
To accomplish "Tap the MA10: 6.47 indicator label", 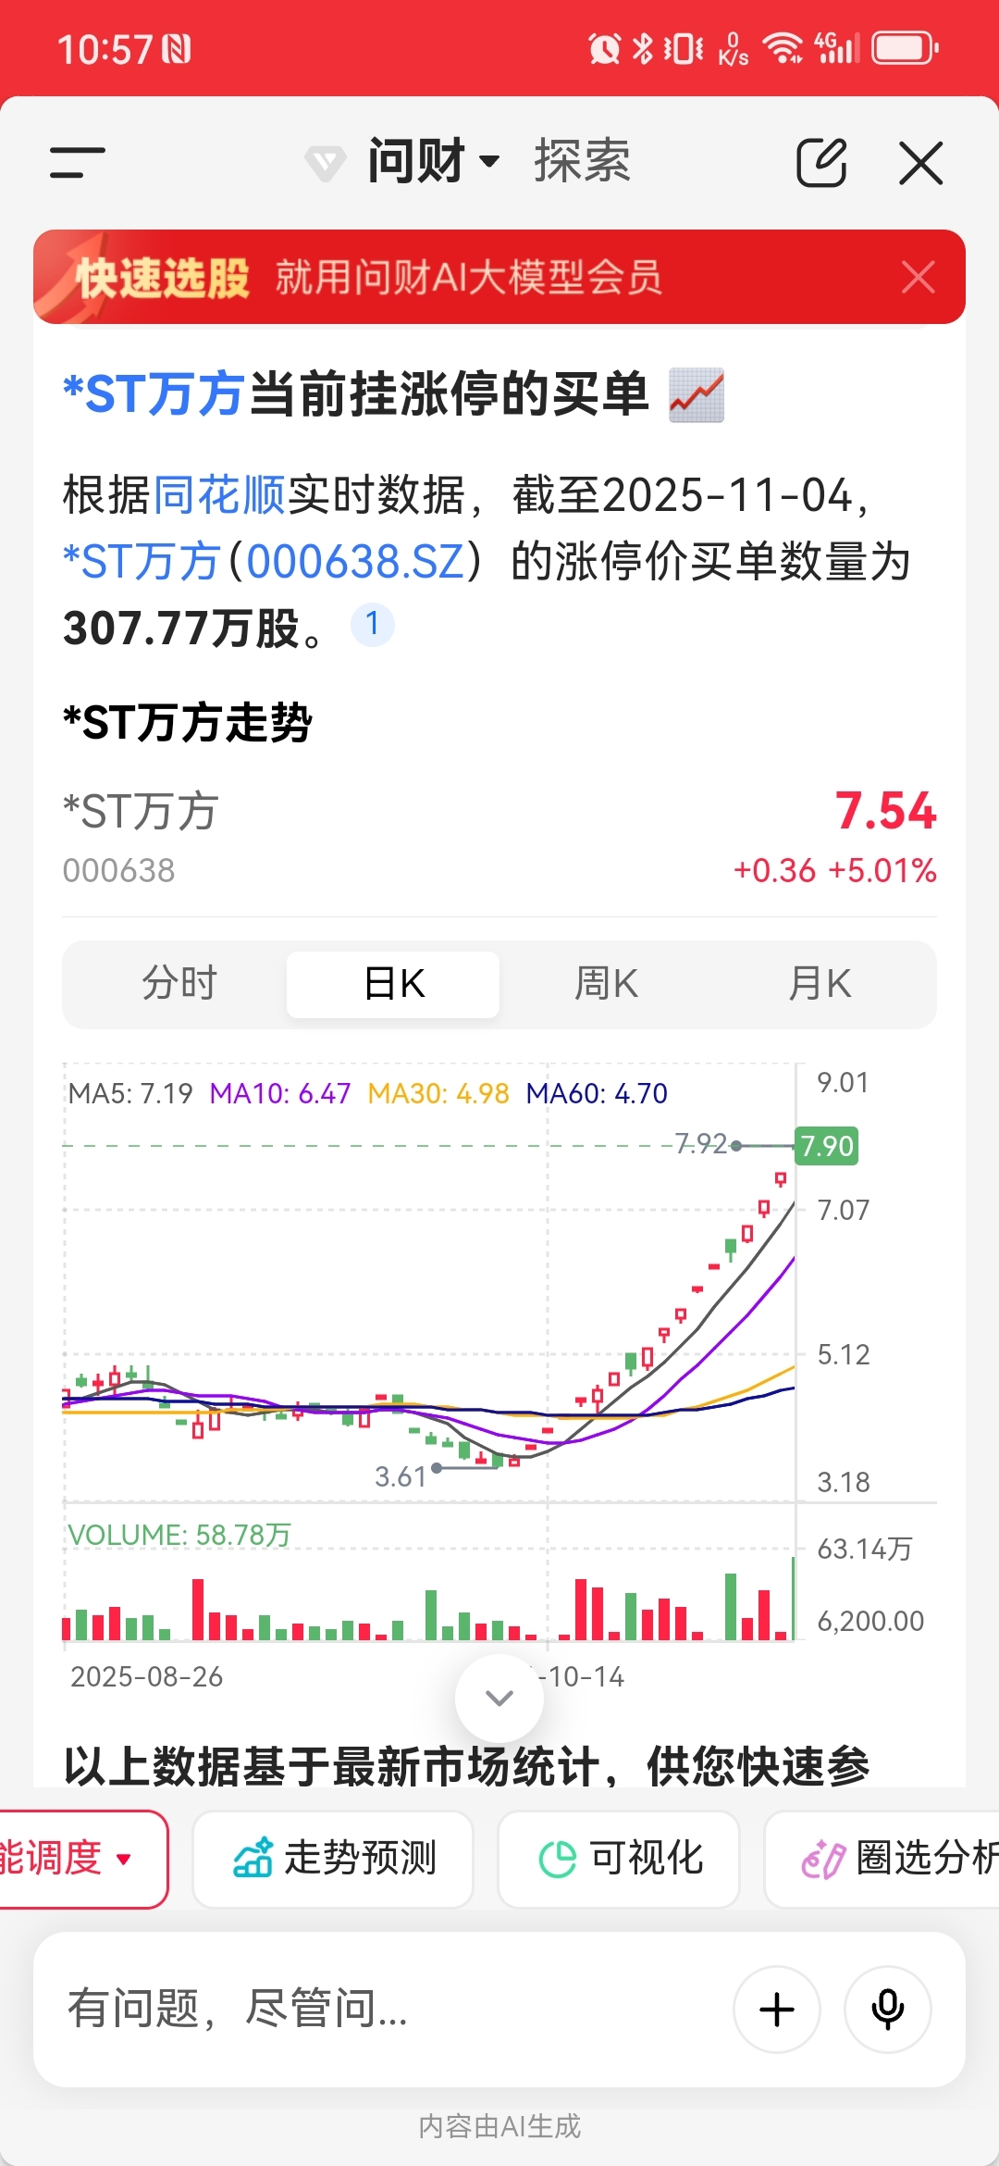I will (x=280, y=1093).
